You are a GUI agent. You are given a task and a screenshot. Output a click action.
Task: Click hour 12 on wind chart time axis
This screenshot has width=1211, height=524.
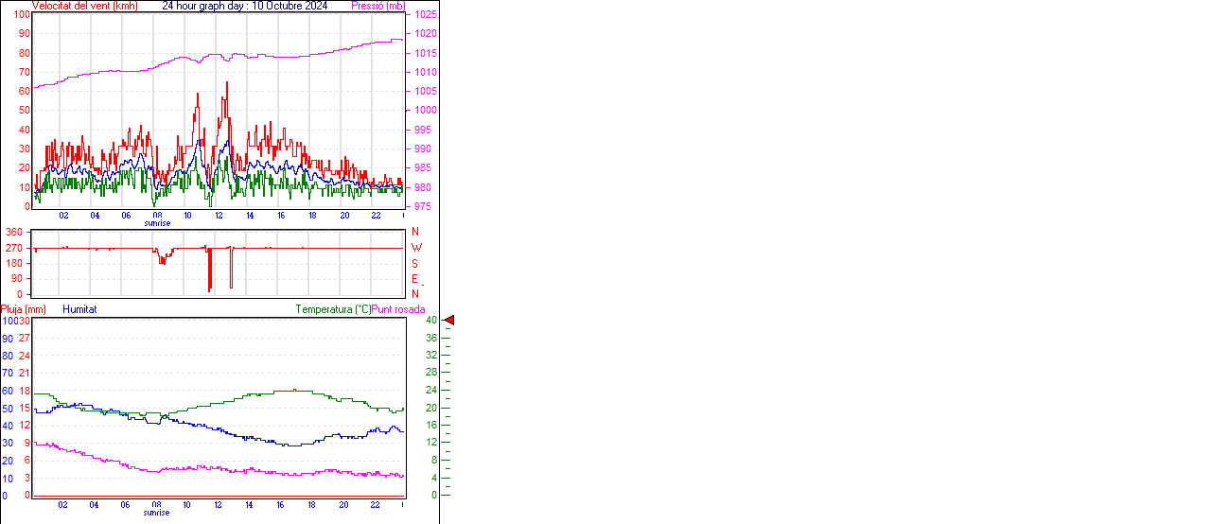219,216
